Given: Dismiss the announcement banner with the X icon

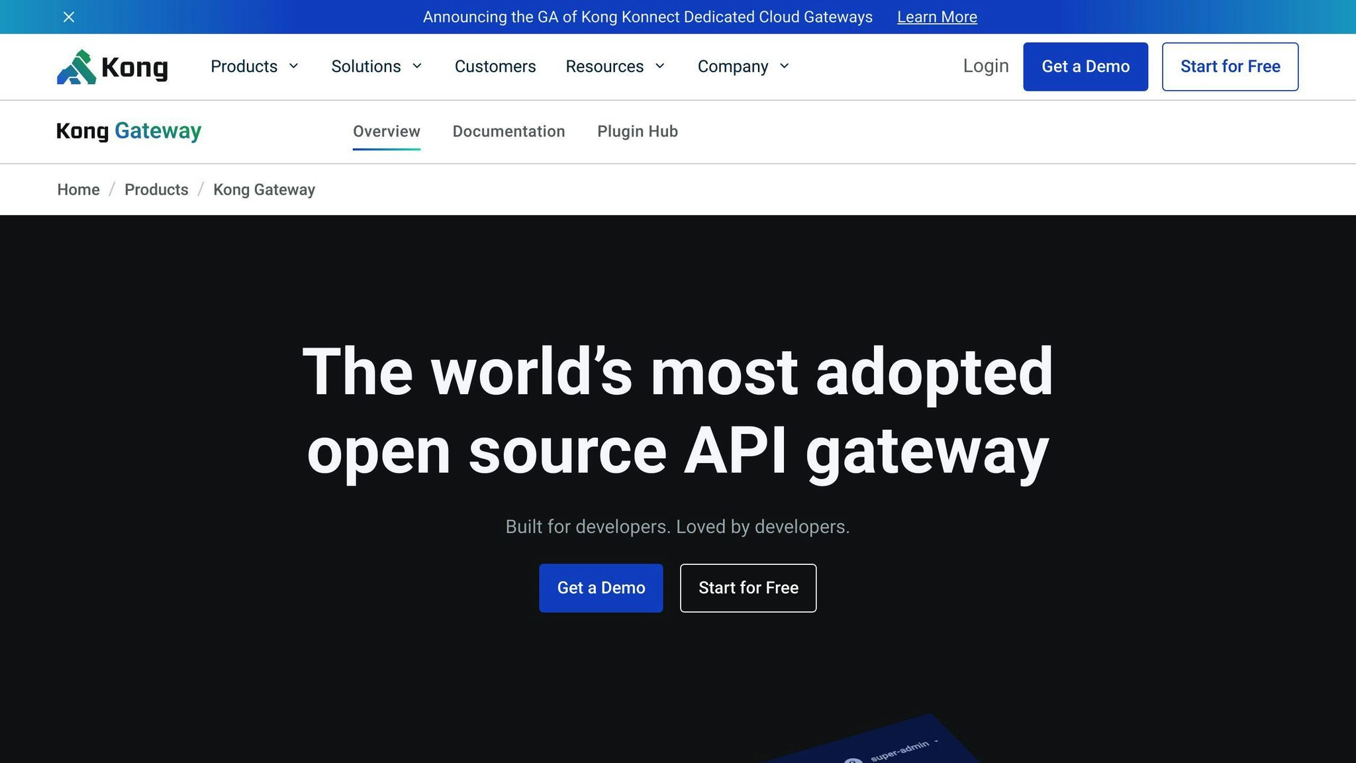Looking at the screenshot, I should click(x=69, y=17).
